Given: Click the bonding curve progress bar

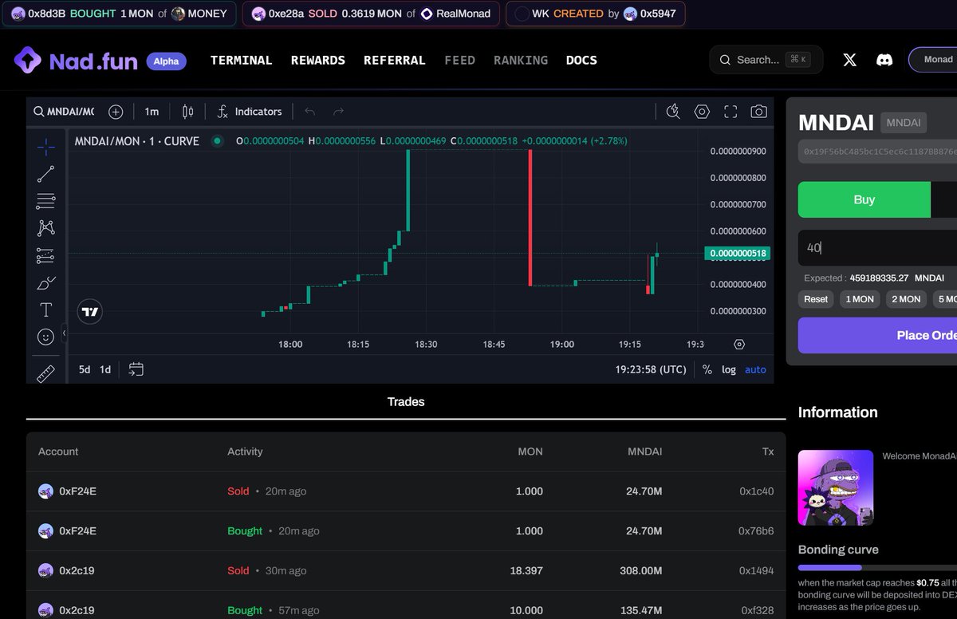Looking at the screenshot, I should click(877, 567).
